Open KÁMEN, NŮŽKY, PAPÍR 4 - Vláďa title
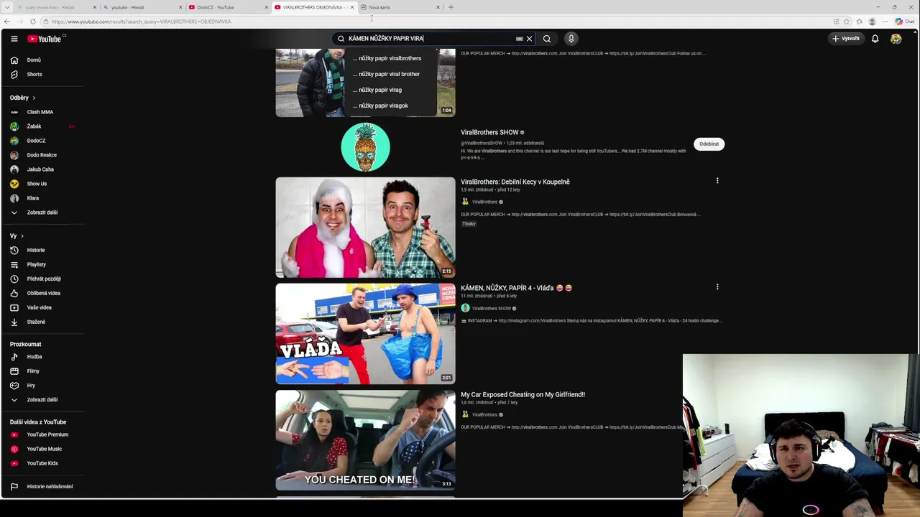 pos(516,289)
